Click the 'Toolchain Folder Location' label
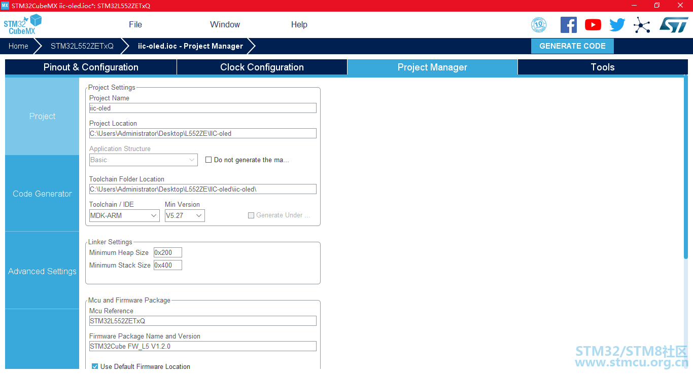693x374 pixels. (x=127, y=179)
